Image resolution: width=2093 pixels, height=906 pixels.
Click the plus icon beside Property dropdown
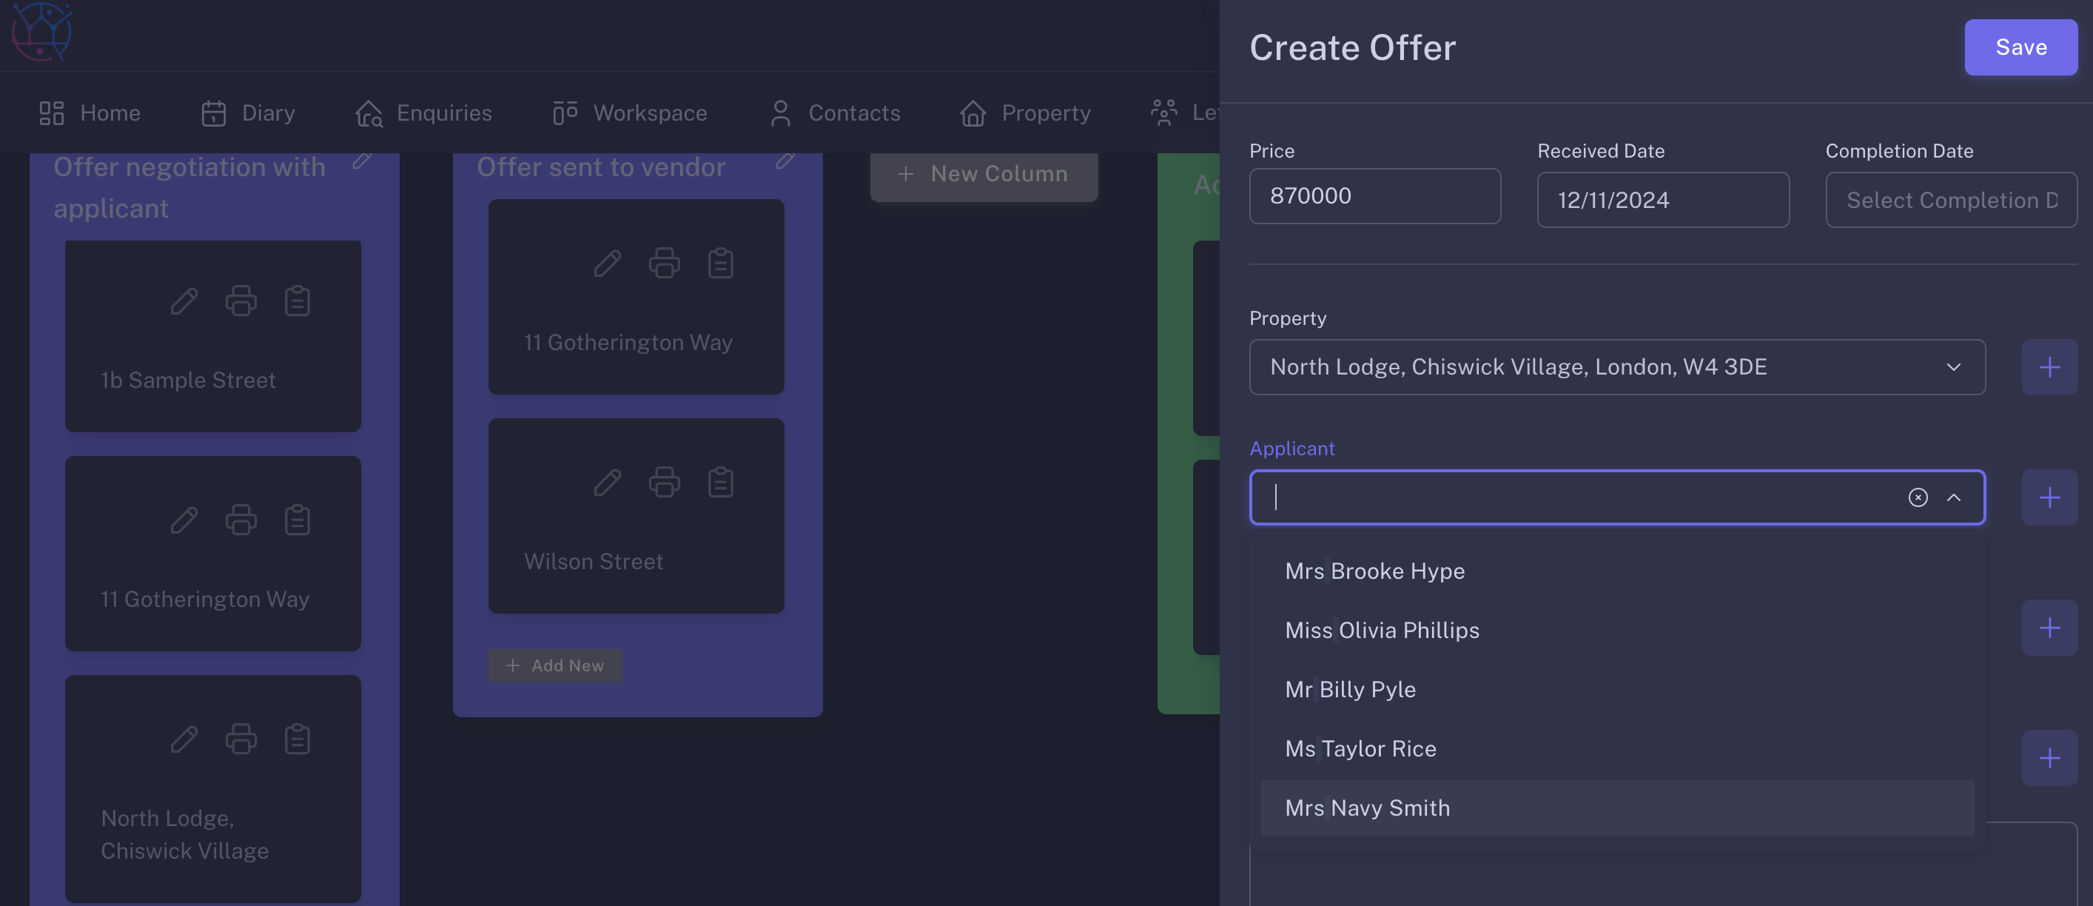(x=2049, y=367)
